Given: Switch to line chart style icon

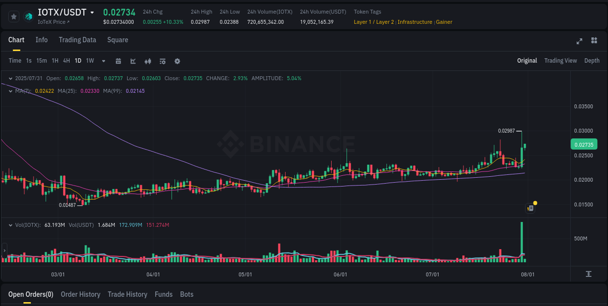Looking at the screenshot, I should tap(133, 61).
